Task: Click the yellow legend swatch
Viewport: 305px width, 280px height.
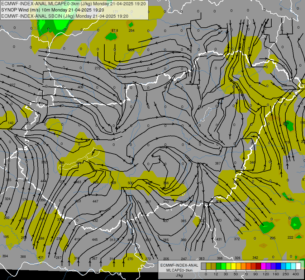Action: pyautogui.click(x=233, y=266)
